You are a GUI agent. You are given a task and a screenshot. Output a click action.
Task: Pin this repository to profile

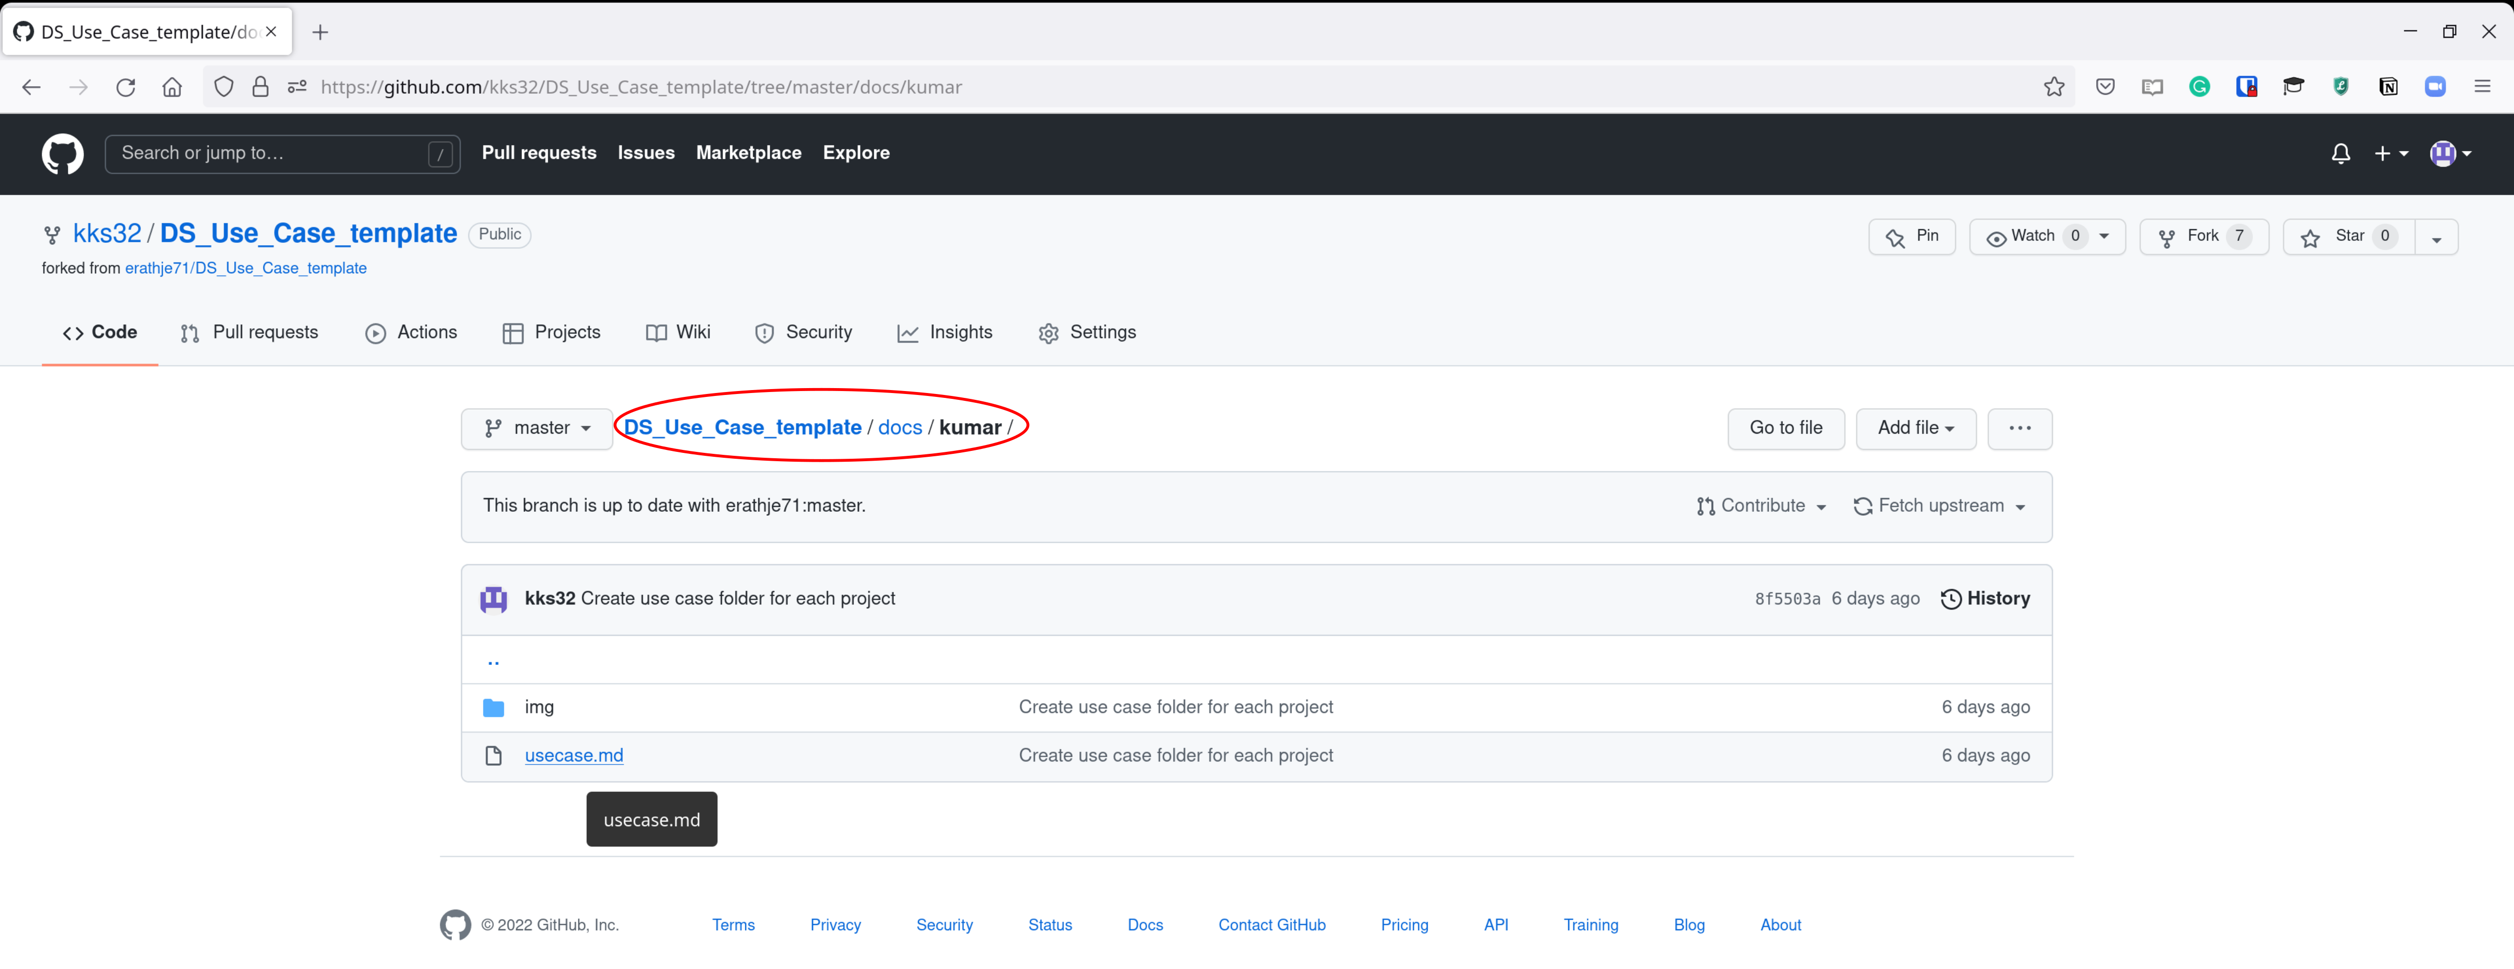(x=1911, y=236)
